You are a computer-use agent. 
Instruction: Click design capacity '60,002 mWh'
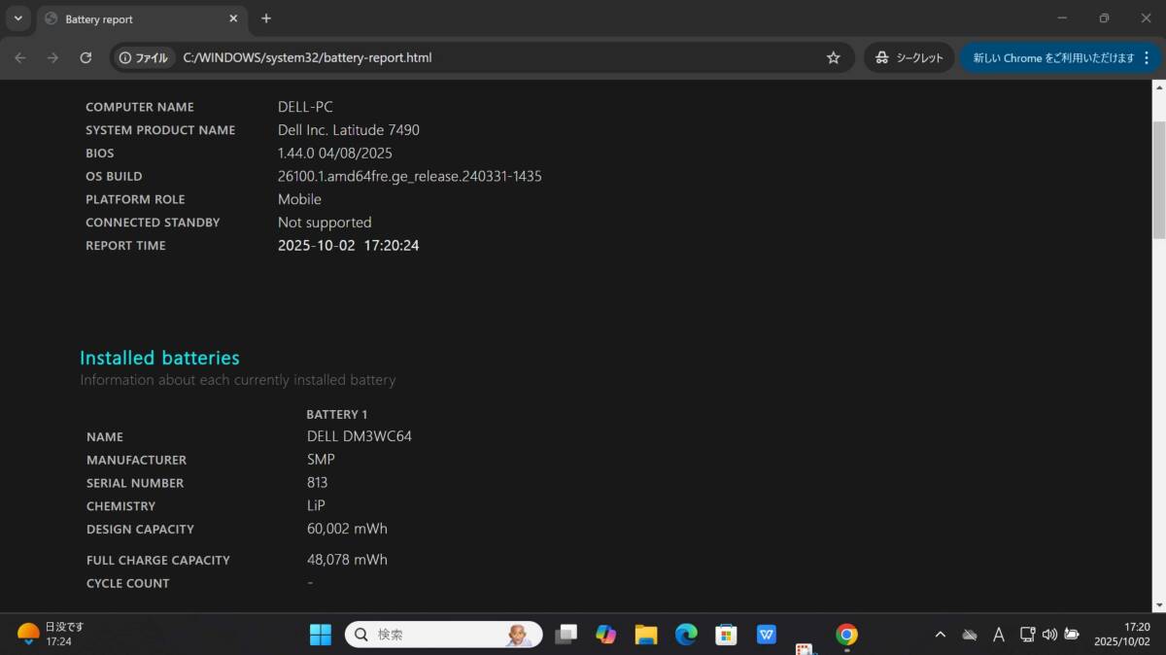(347, 529)
